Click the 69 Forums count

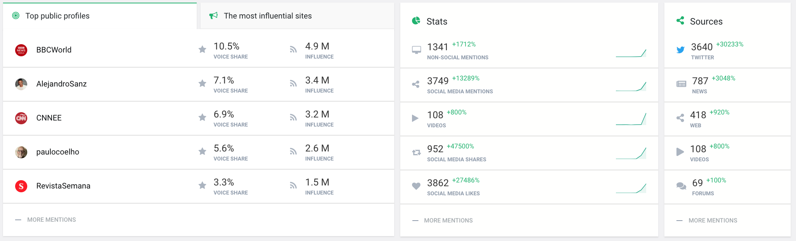coord(698,183)
